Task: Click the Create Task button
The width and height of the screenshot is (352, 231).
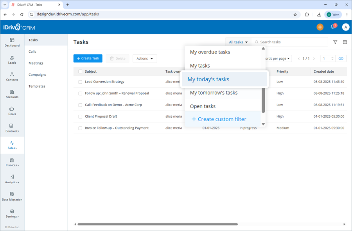Action: [88, 58]
